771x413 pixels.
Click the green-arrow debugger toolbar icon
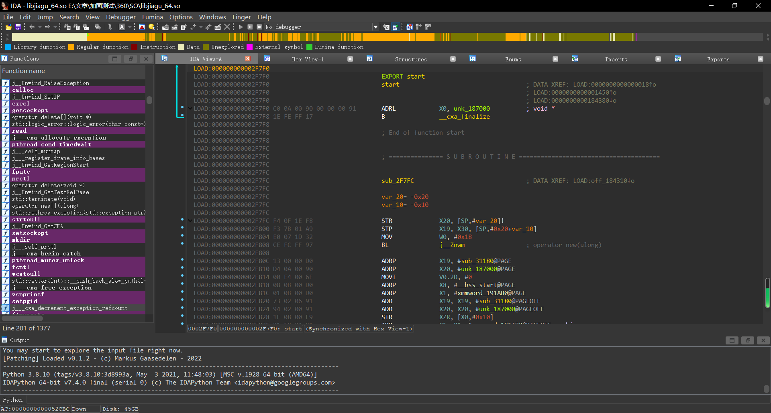(396, 27)
